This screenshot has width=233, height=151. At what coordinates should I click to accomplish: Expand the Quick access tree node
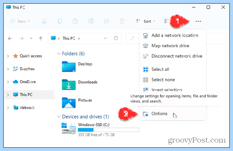(x=8, y=56)
